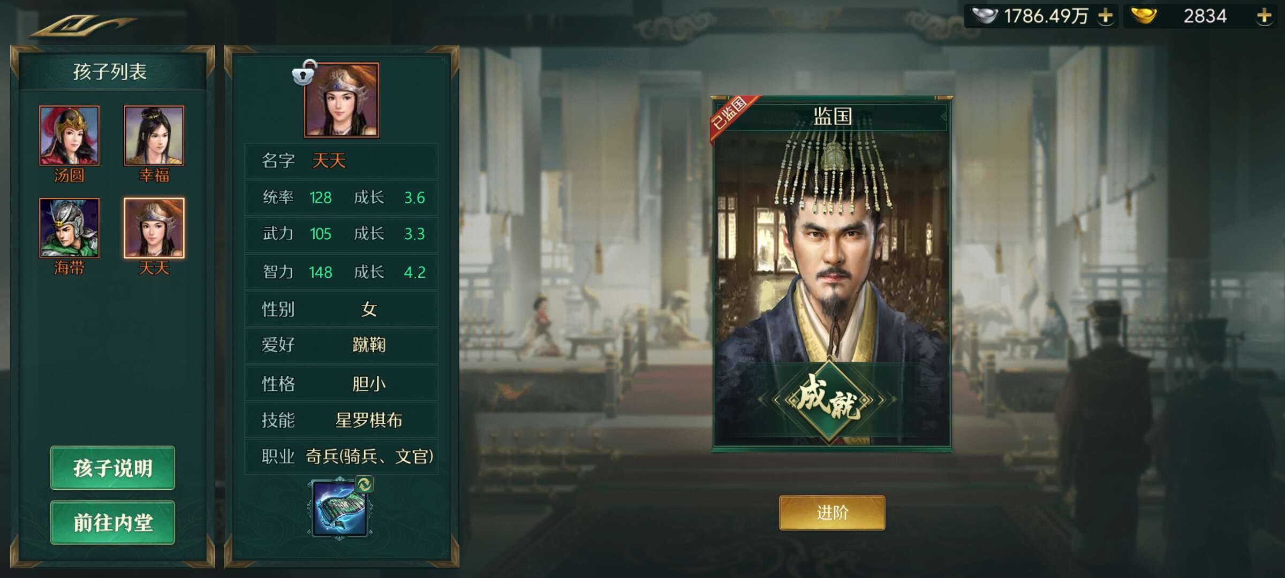This screenshot has width=1285, height=578.
Task: Click the 技能 星罗棋布 skill row
Action: [342, 420]
